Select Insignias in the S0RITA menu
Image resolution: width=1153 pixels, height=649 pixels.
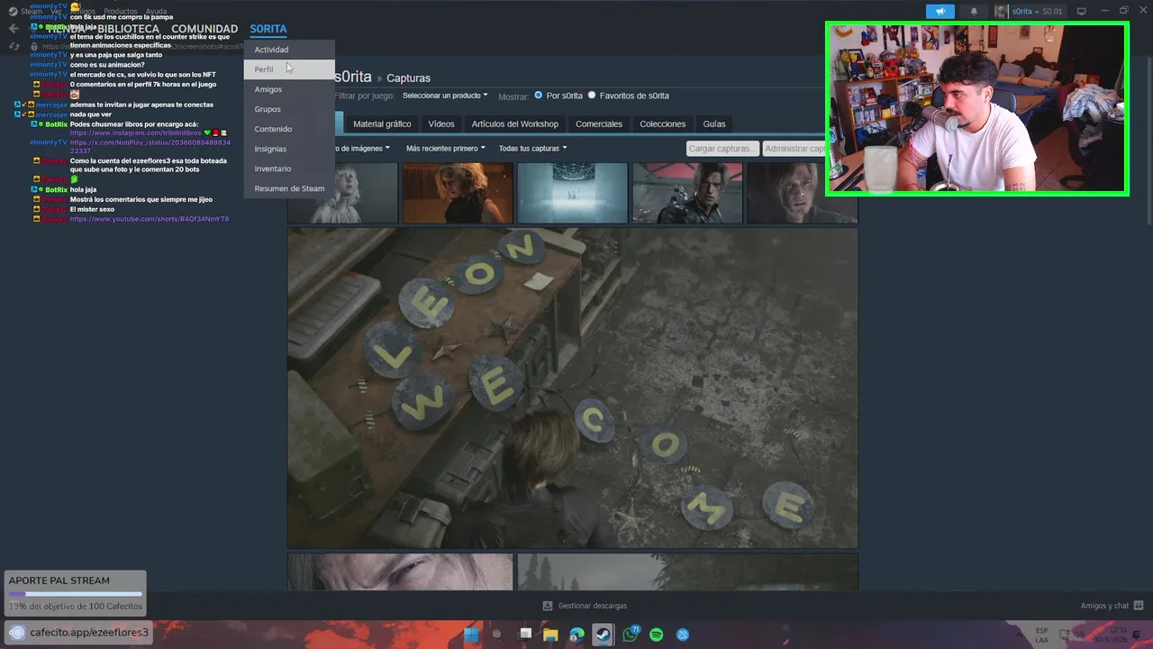289,149
